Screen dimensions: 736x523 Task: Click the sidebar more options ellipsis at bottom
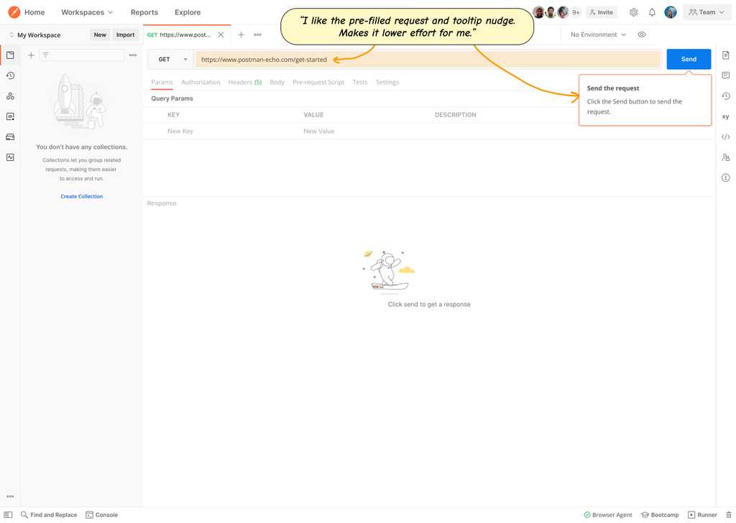pyautogui.click(x=10, y=496)
